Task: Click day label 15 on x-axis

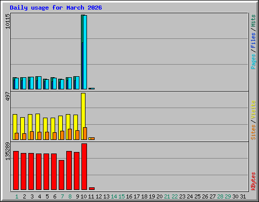Action: click(121, 196)
